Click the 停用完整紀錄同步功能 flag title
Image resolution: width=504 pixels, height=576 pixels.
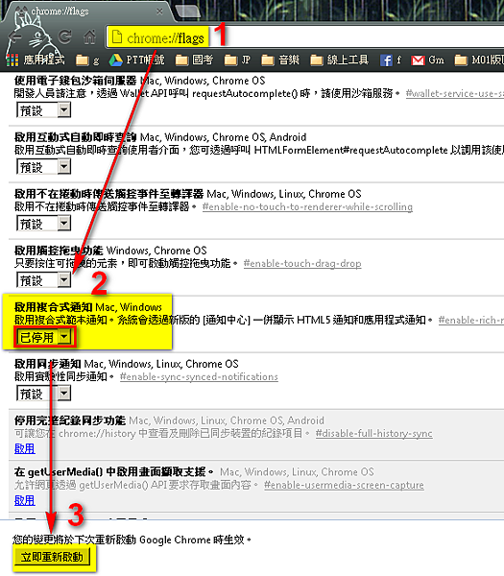click(70, 420)
